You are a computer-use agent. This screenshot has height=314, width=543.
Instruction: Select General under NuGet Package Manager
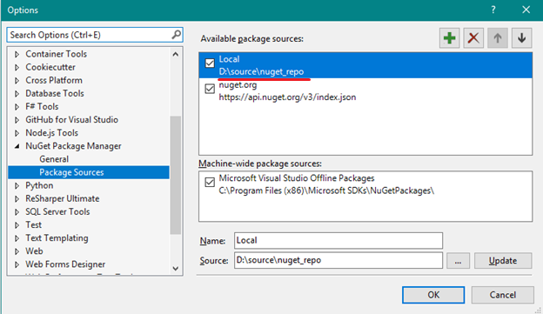54,159
